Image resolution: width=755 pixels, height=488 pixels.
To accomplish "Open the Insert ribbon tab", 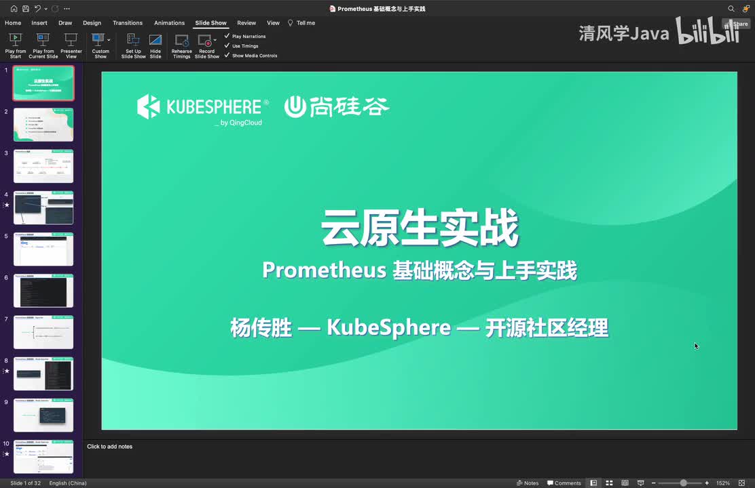I will (39, 22).
